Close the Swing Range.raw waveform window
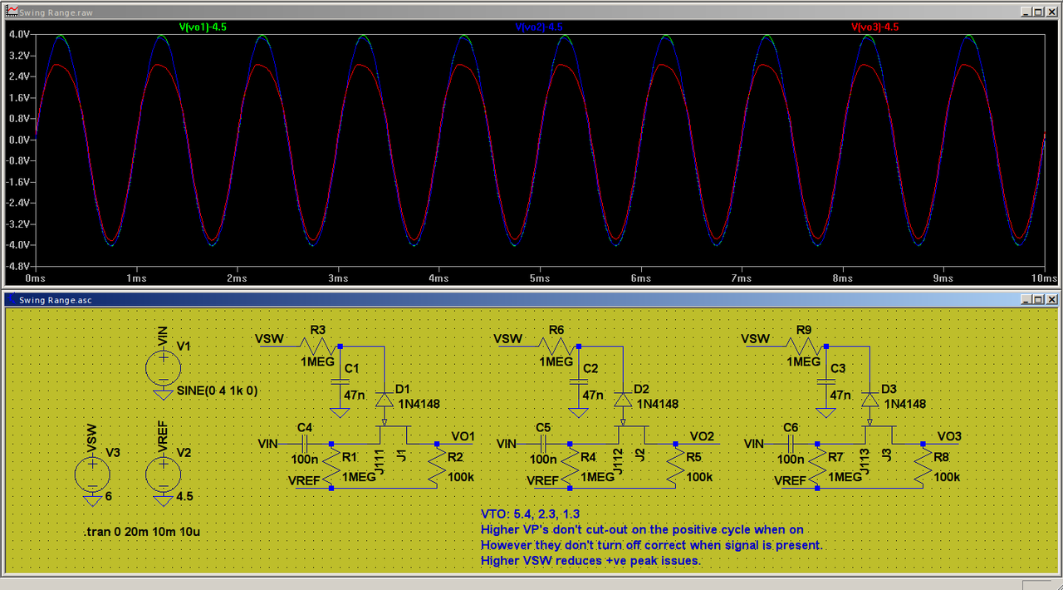This screenshot has width=1063, height=590. pos(1051,12)
